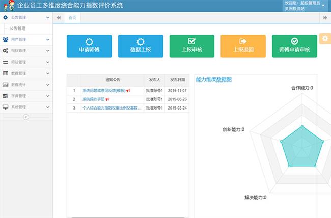Image resolution: width=331 pixels, height=218 pixels.
Task: Select the 公告管理 submenu item
Action: pyautogui.click(x=17, y=29)
